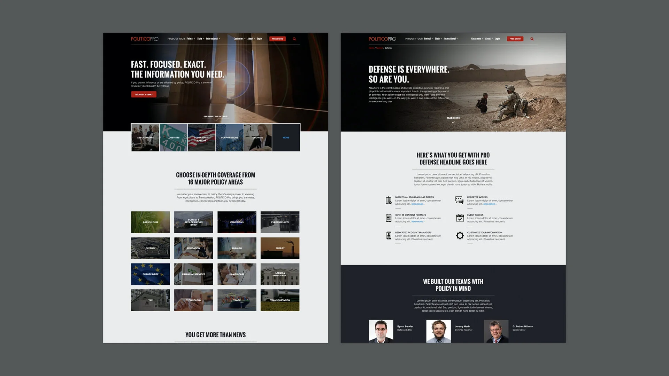Open Cybersecurity policy area thumbnail
The width and height of the screenshot is (669, 376).
tap(280, 222)
